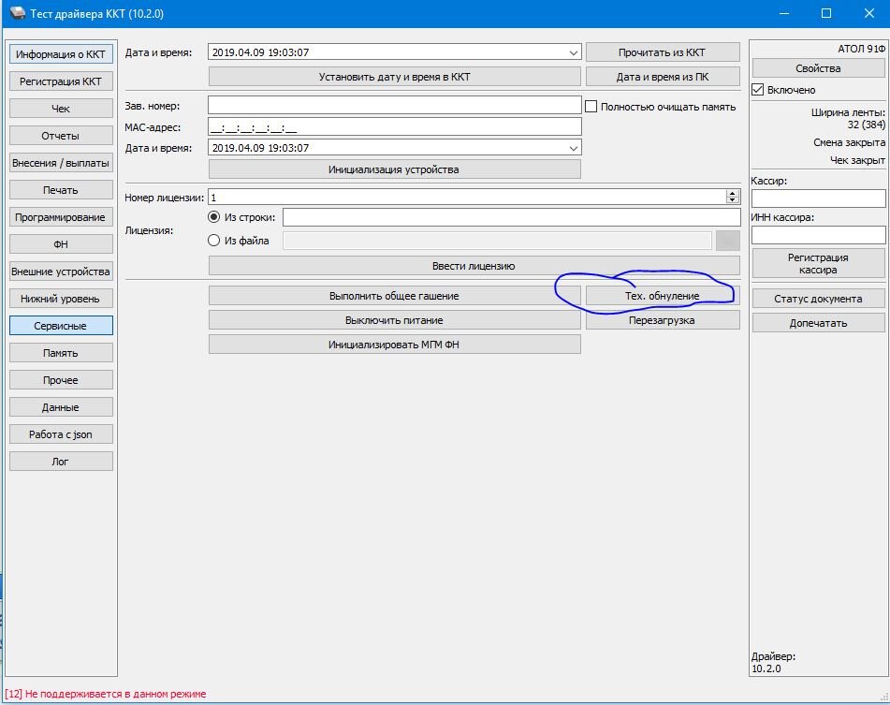
Task: Open the Чек section
Action: point(61,109)
